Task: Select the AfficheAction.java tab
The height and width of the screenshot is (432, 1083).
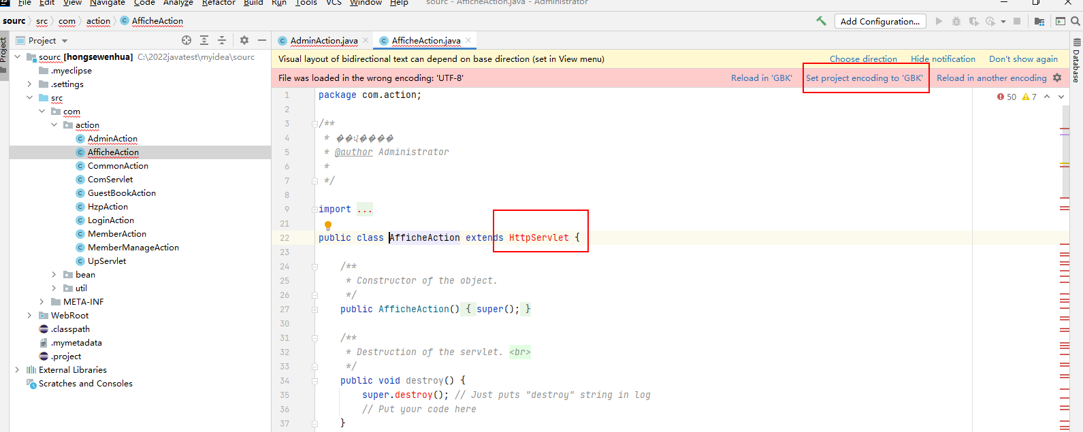Action: [x=426, y=41]
